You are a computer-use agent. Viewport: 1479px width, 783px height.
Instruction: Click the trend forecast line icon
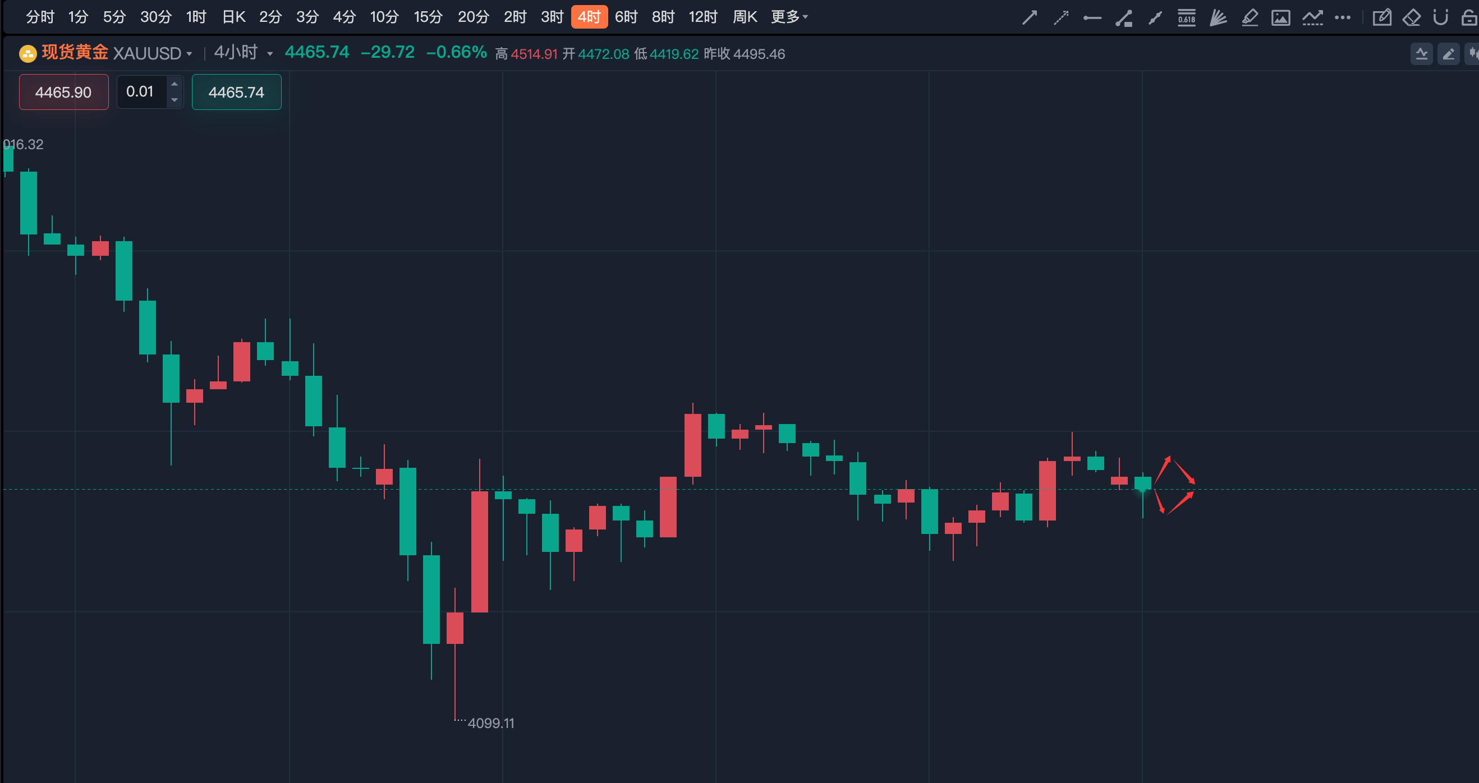[x=1312, y=18]
